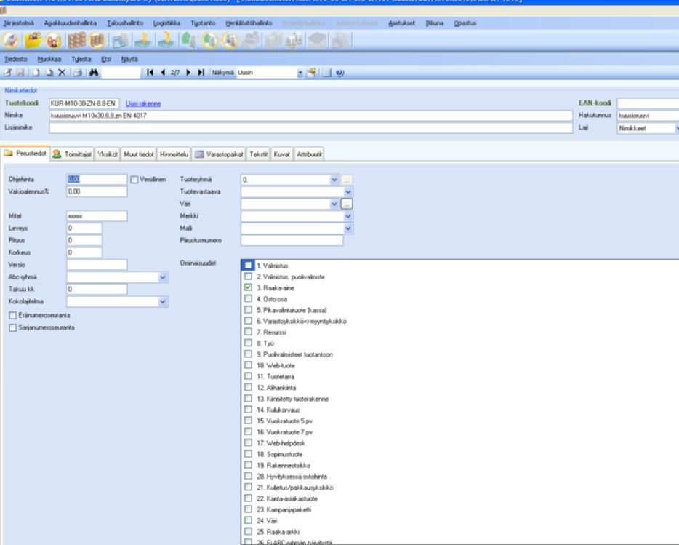Uncheck the 3. Raaka-aine property
This screenshot has height=545, width=679.
(248, 287)
